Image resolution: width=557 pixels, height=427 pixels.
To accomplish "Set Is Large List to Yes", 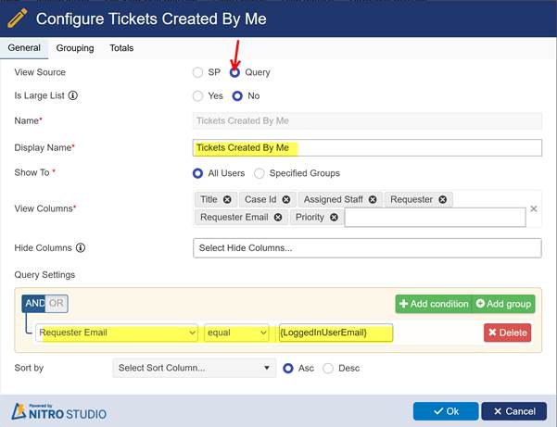I will point(197,95).
